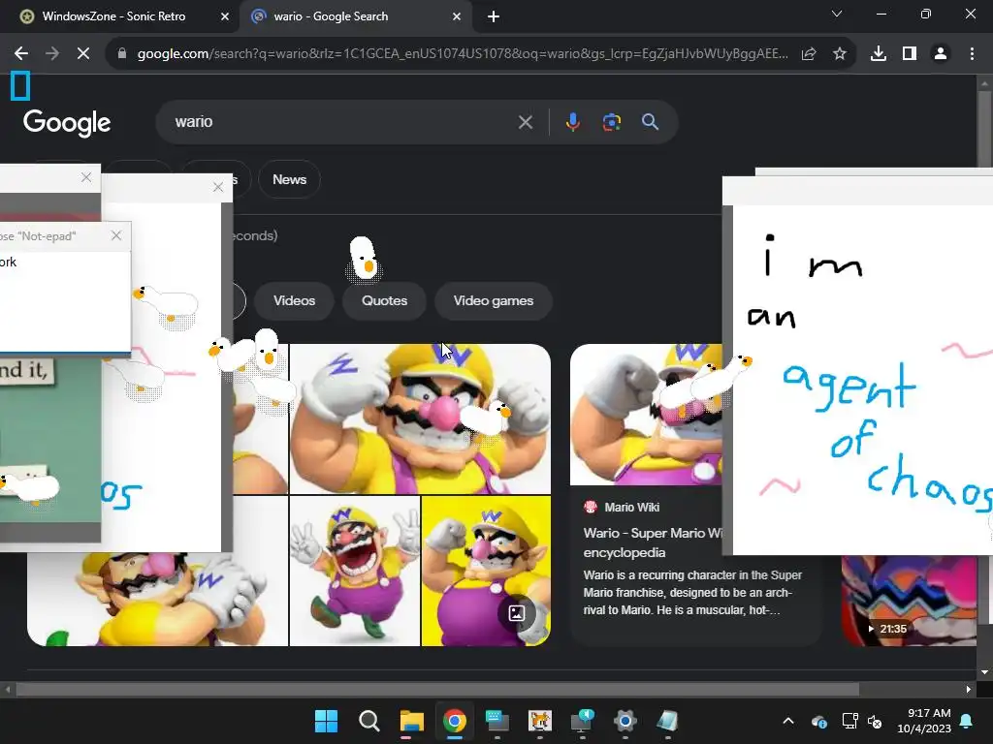Open images icon on yellow thumbnail

pyautogui.click(x=516, y=613)
